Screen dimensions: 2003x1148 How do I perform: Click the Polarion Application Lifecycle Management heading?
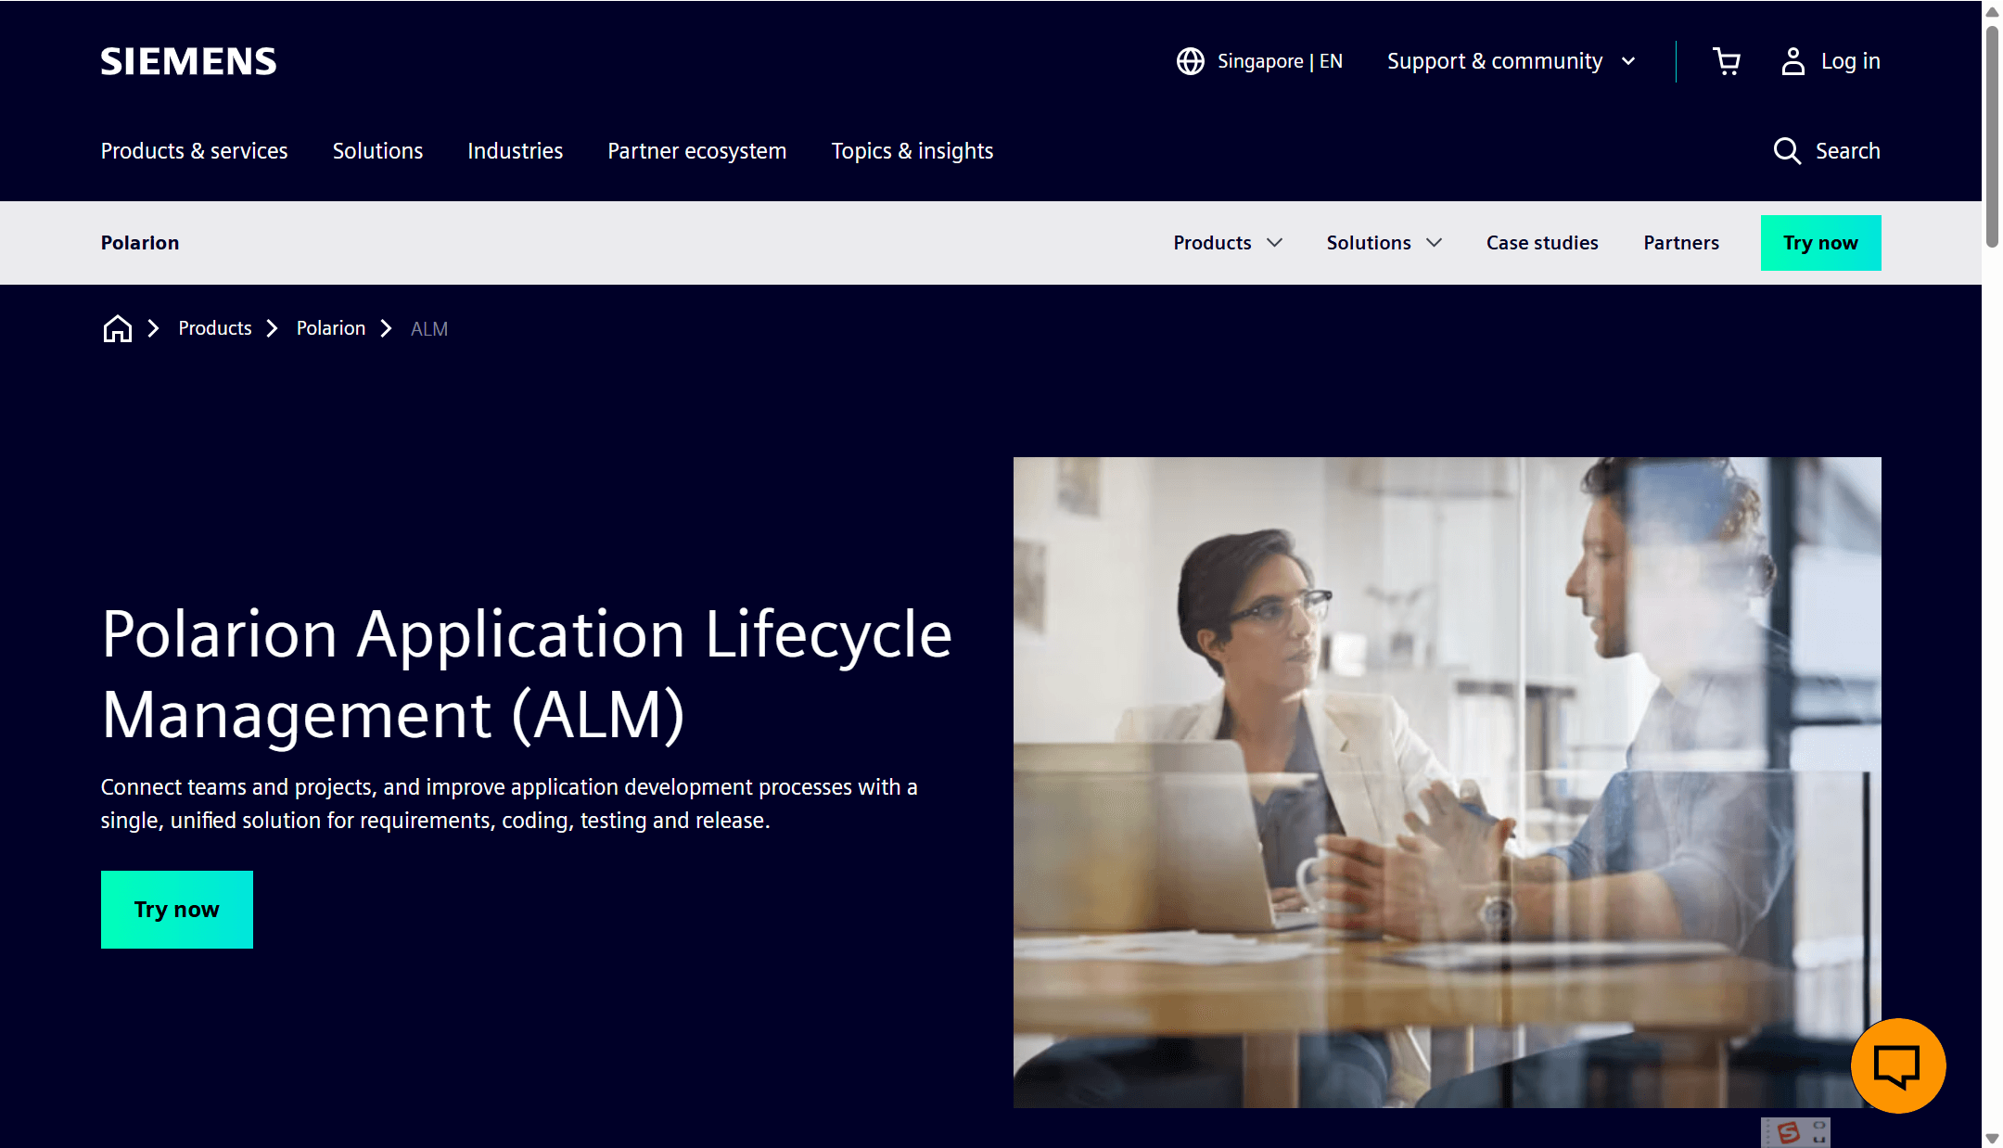[527, 674]
